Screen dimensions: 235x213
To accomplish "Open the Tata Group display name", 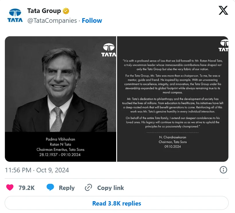I will [x=44, y=11].
